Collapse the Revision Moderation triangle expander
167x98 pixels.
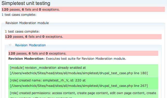click(x=10, y=45)
